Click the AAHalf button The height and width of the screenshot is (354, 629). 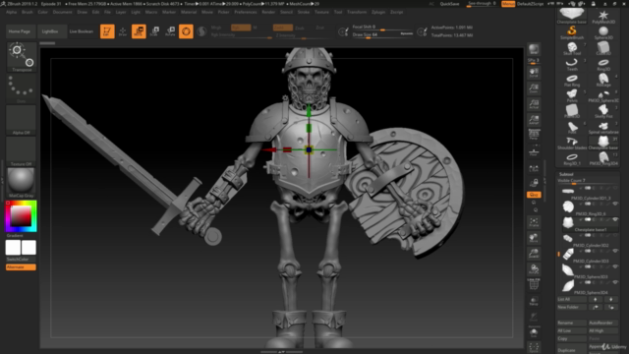click(x=534, y=120)
